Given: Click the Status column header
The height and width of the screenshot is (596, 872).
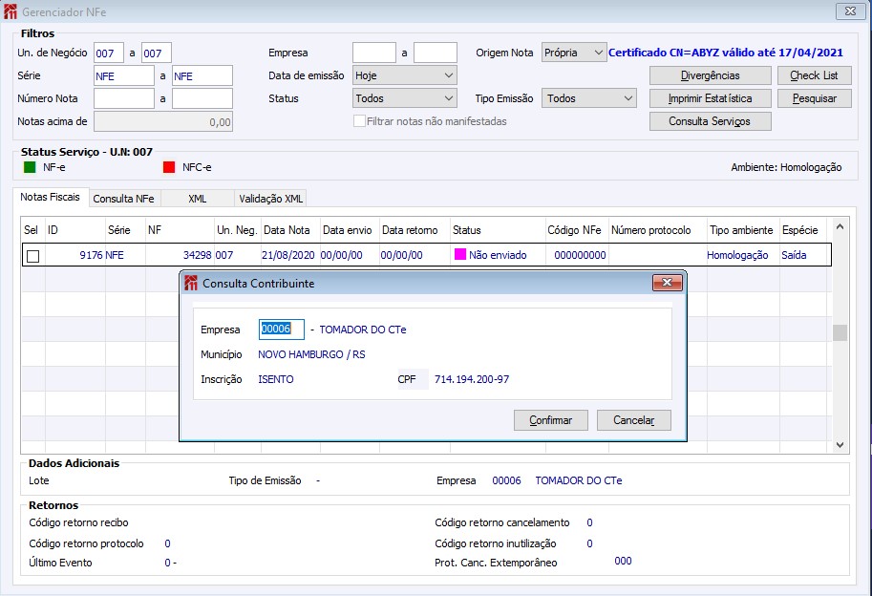Looking at the screenshot, I should tap(498, 230).
